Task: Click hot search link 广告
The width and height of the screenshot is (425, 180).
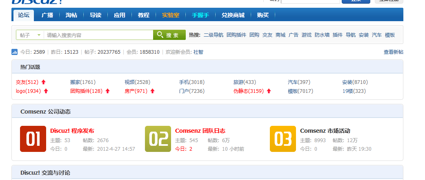Action: click(x=294, y=35)
